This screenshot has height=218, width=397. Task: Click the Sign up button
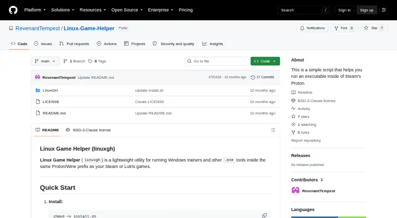pos(367,10)
